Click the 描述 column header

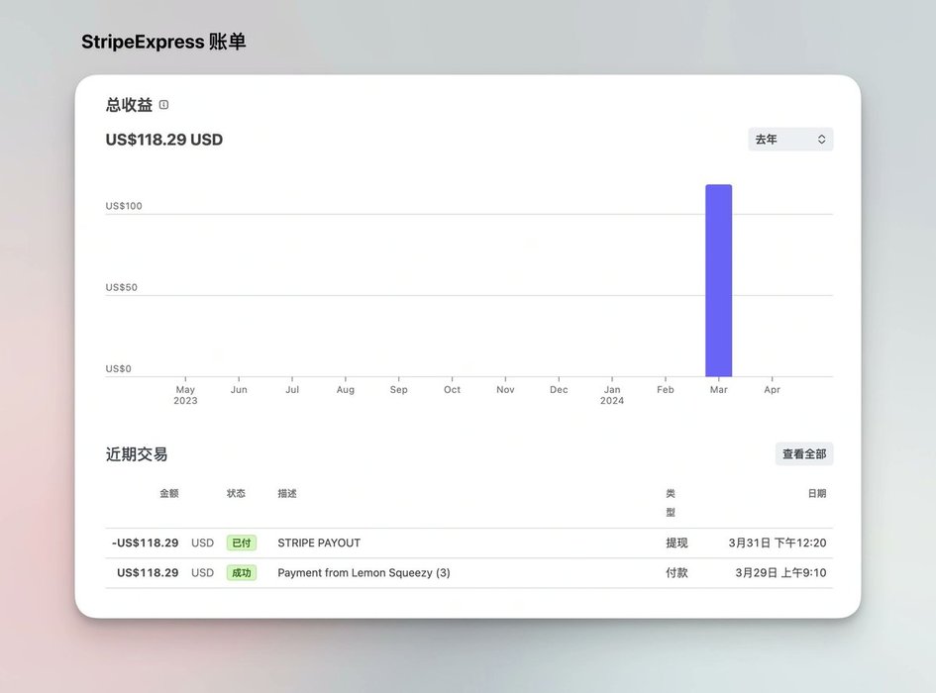[287, 493]
